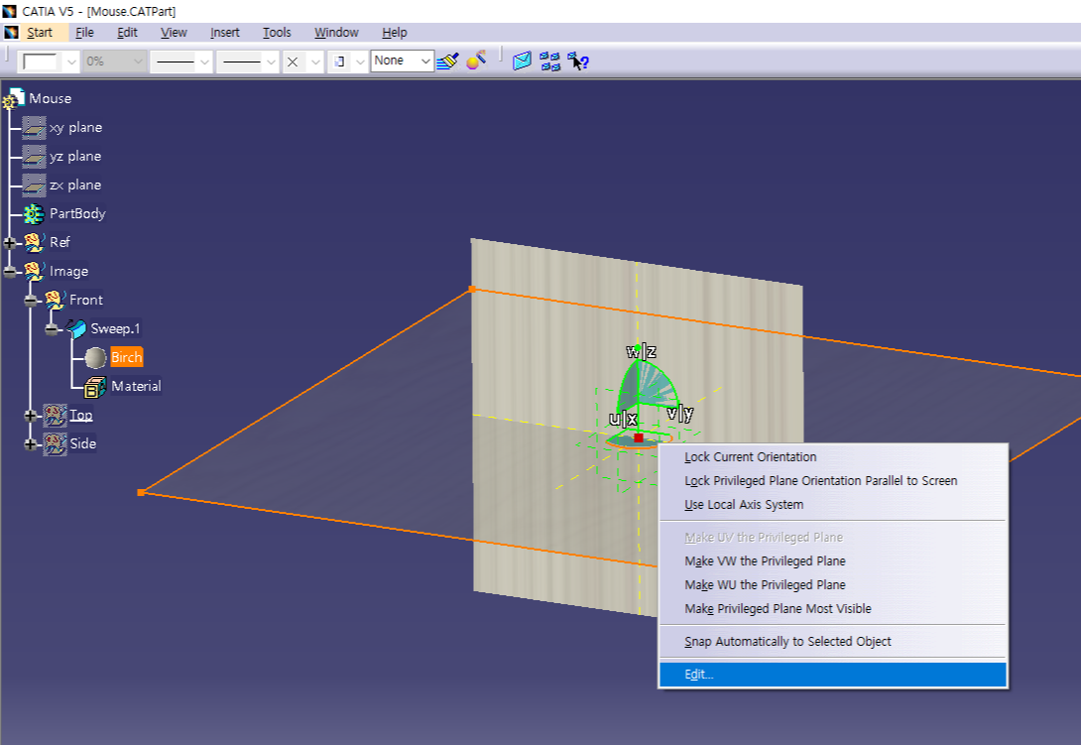Screen dimensions: 1081x745
Task: Click the Ref geometrical set icon
Action: click(35, 242)
